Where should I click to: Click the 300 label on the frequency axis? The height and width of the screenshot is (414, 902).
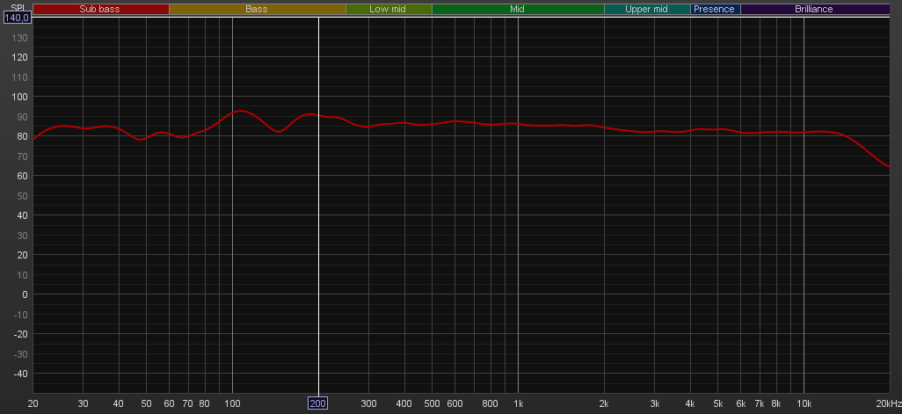(368, 403)
